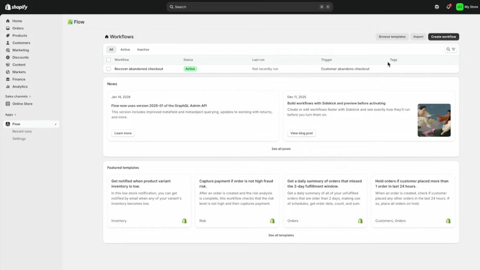This screenshot has width=480, height=270.
Task: Tick the select-all workflows header checkbox
Action: (109, 60)
